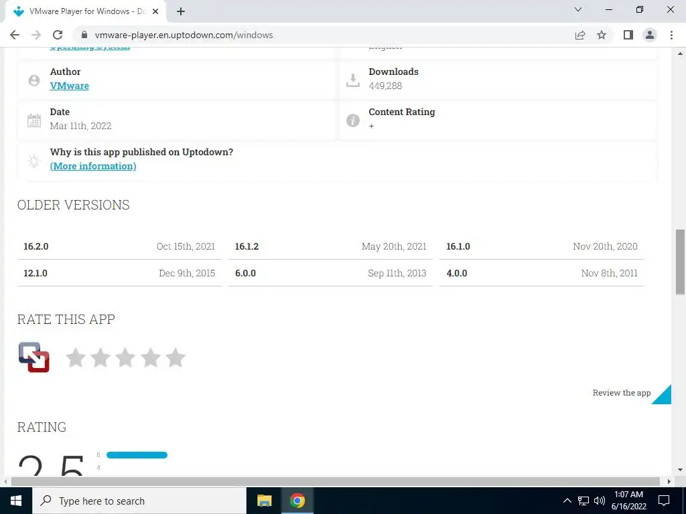Click the Author person icon

tap(34, 80)
